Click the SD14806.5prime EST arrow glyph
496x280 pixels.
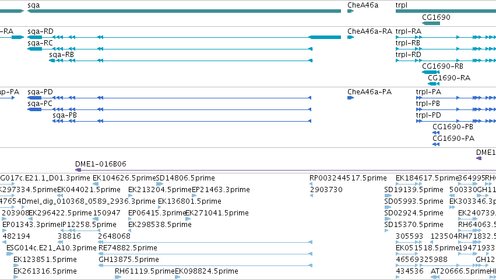[x=160, y=184]
